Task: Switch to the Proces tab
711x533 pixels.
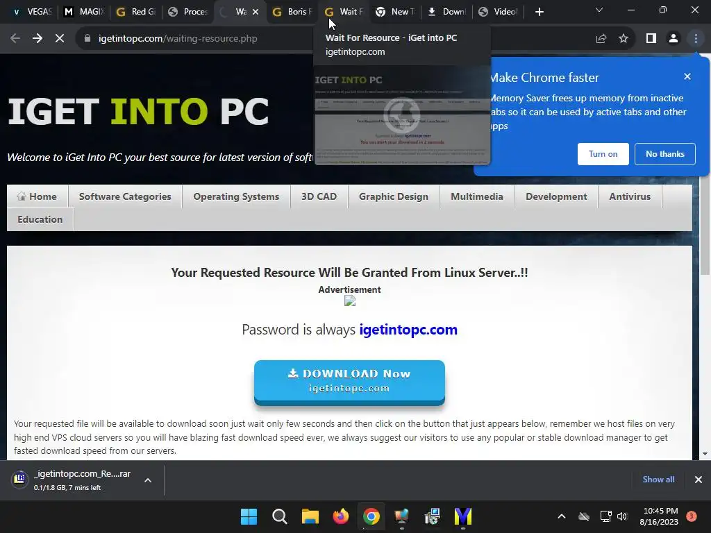Action: (x=187, y=12)
